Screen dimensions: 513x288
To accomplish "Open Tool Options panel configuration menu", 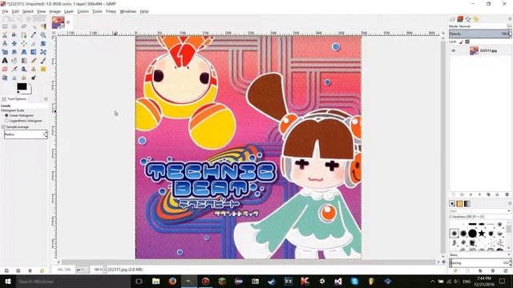I will pos(46,99).
